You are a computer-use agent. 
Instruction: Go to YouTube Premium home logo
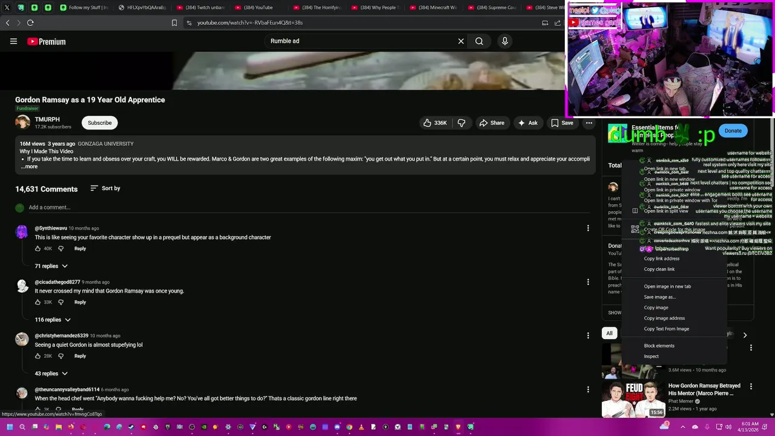[46, 41]
